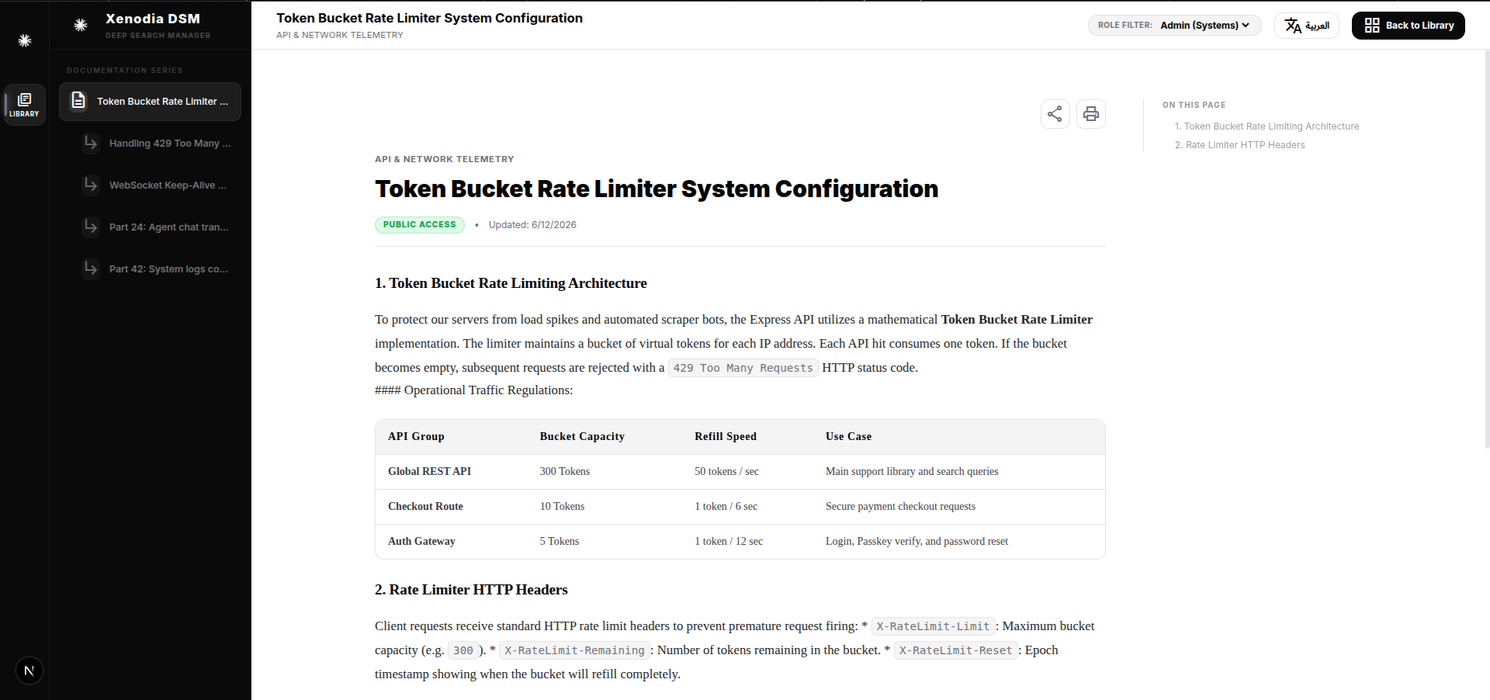Print the document using printer icon
Screen dimensions: 1490x700
[1090, 114]
